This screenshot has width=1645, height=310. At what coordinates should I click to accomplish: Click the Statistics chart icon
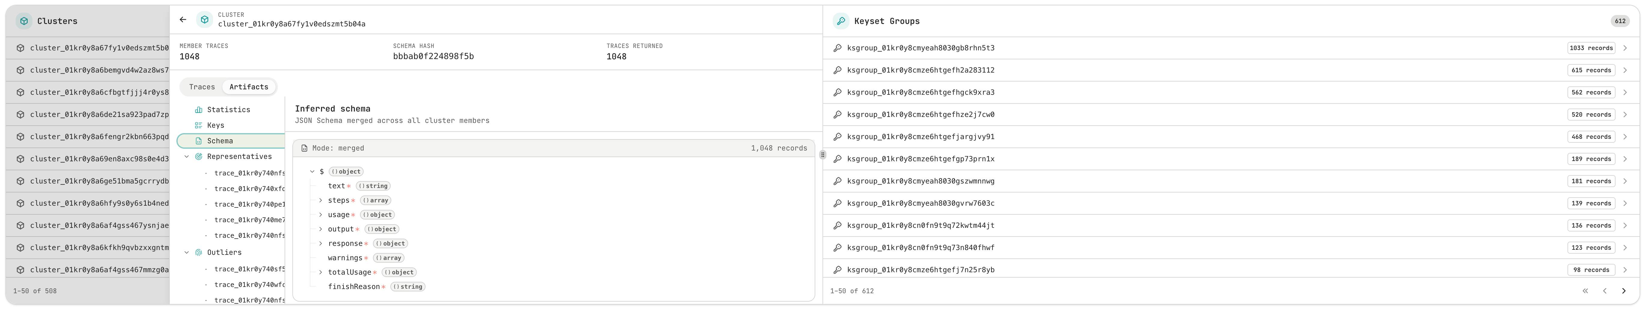click(x=199, y=110)
